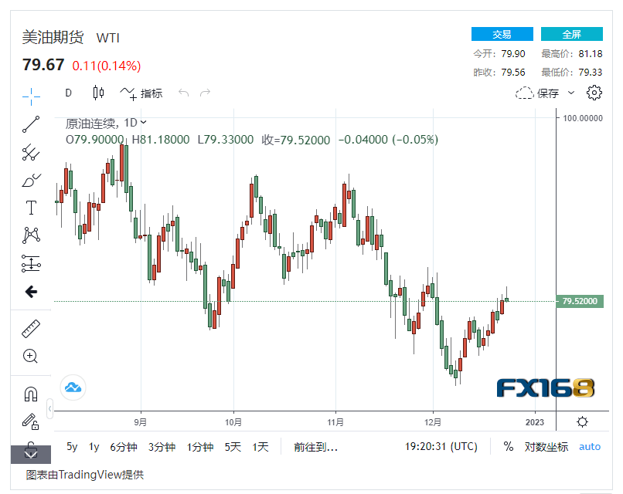Open the D interval dropdown
This screenshot has height=494, width=623.
point(68,93)
